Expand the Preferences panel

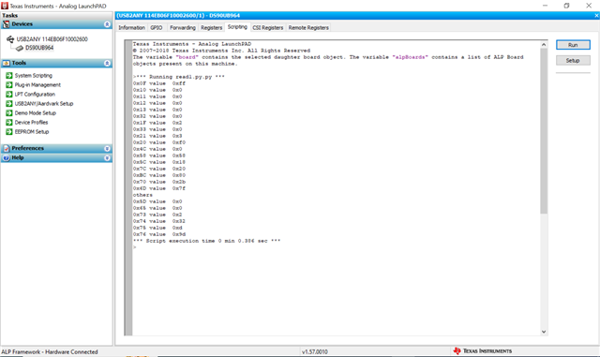click(107, 148)
